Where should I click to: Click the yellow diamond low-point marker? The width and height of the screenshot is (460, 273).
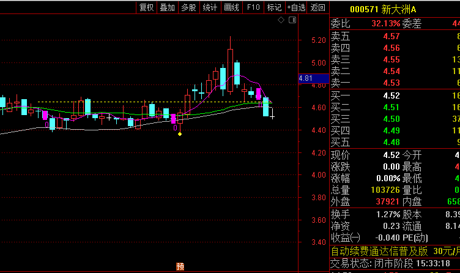(180, 134)
